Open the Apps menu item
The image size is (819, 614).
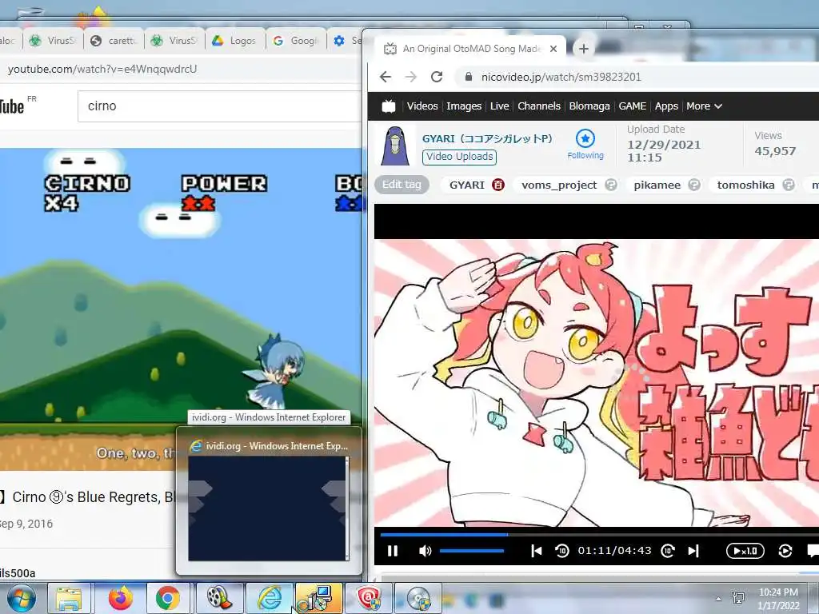[x=666, y=106]
